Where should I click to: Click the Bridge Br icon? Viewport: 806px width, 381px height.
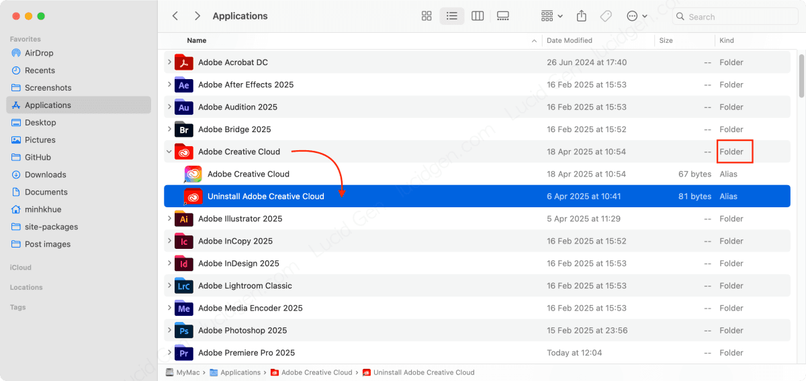pos(183,129)
